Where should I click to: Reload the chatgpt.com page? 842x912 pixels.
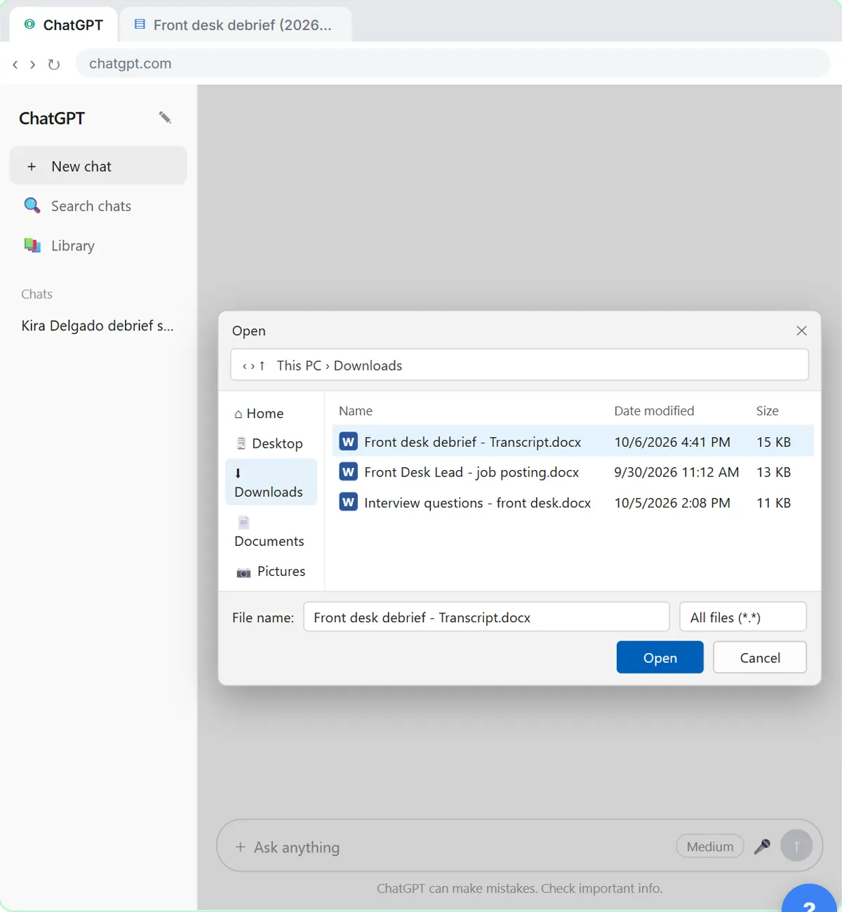click(53, 64)
